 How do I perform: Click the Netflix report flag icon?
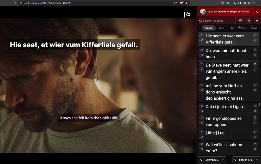tap(187, 14)
